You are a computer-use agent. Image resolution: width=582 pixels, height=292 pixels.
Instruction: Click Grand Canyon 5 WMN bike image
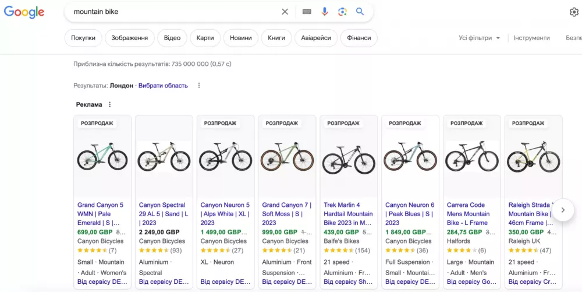point(102,156)
